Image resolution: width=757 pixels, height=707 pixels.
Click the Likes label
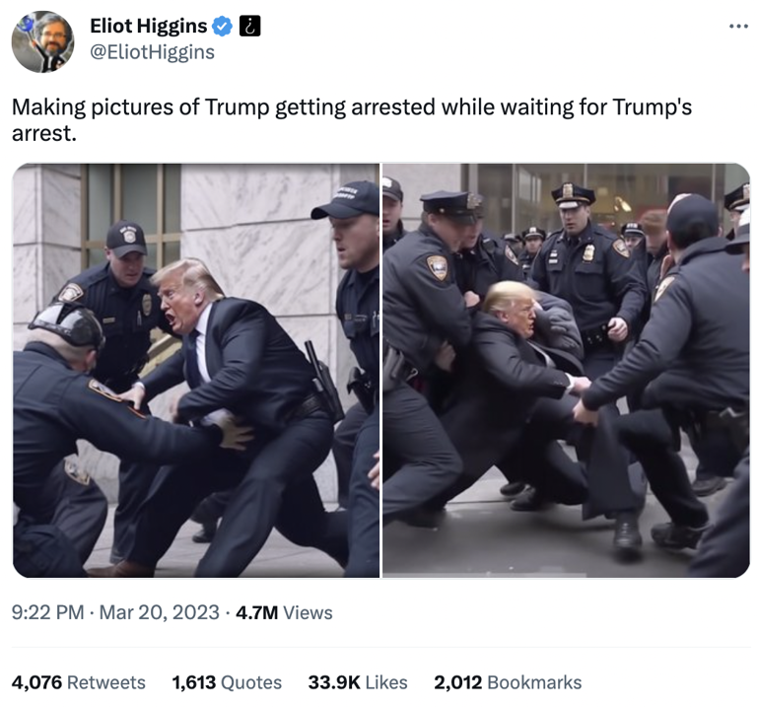[386, 683]
